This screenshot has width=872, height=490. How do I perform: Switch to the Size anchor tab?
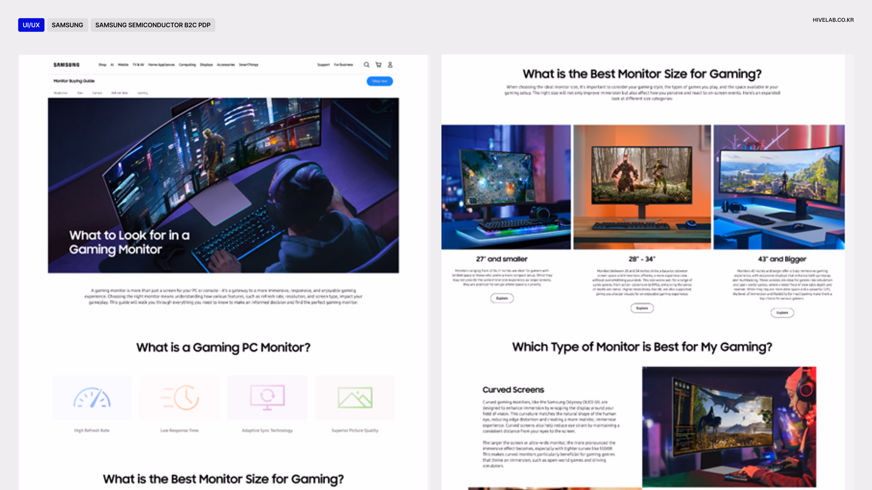click(x=80, y=93)
